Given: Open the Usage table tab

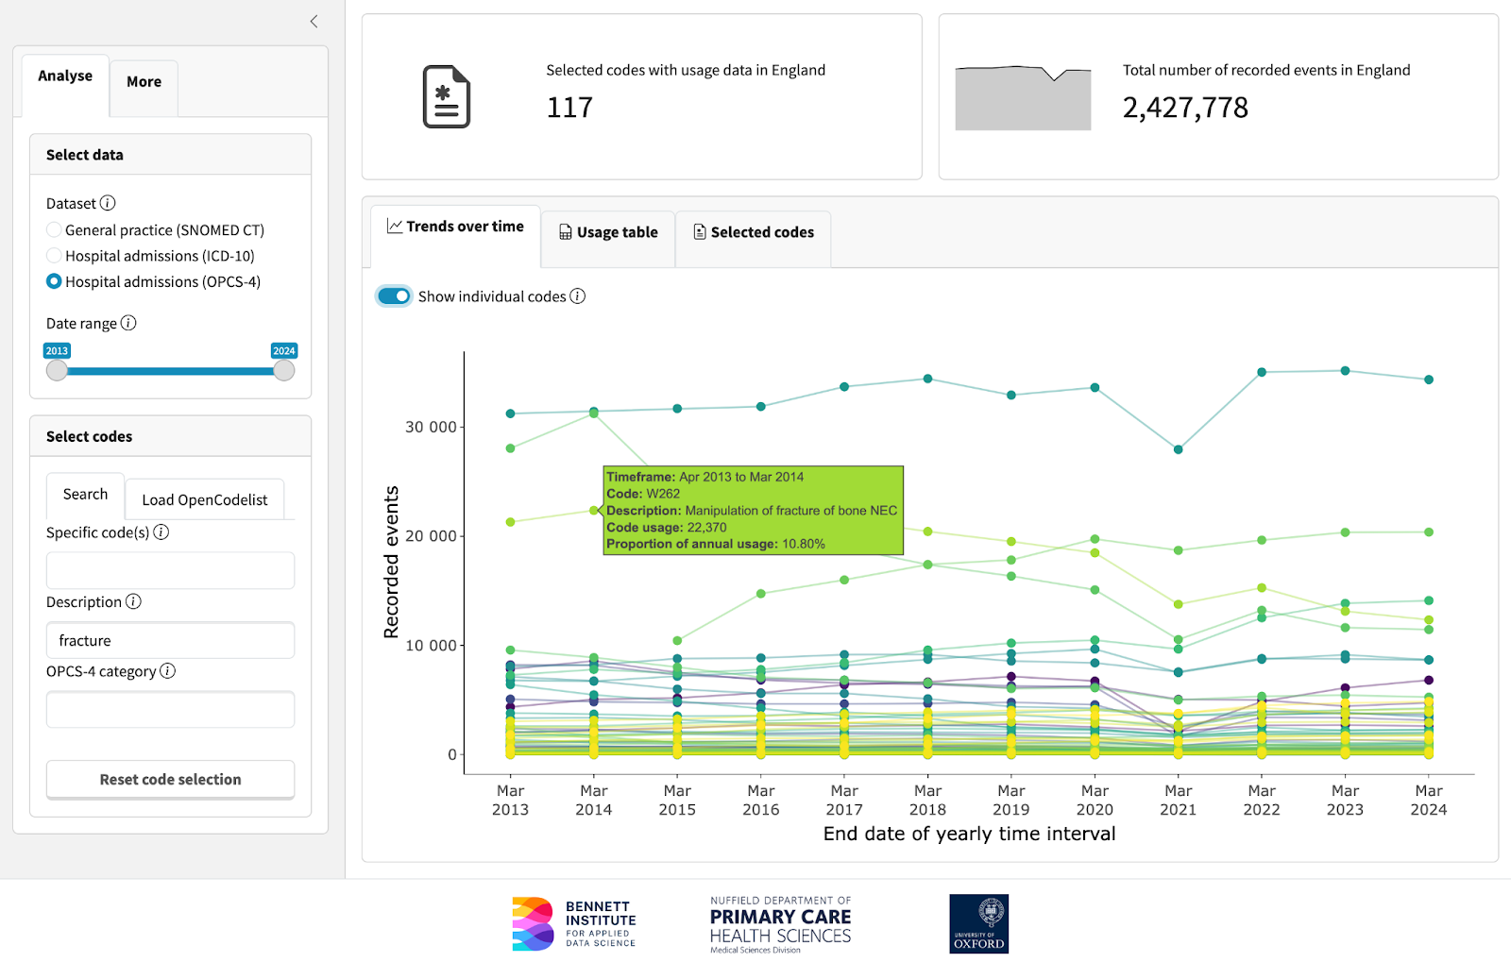Looking at the screenshot, I should tap(608, 232).
